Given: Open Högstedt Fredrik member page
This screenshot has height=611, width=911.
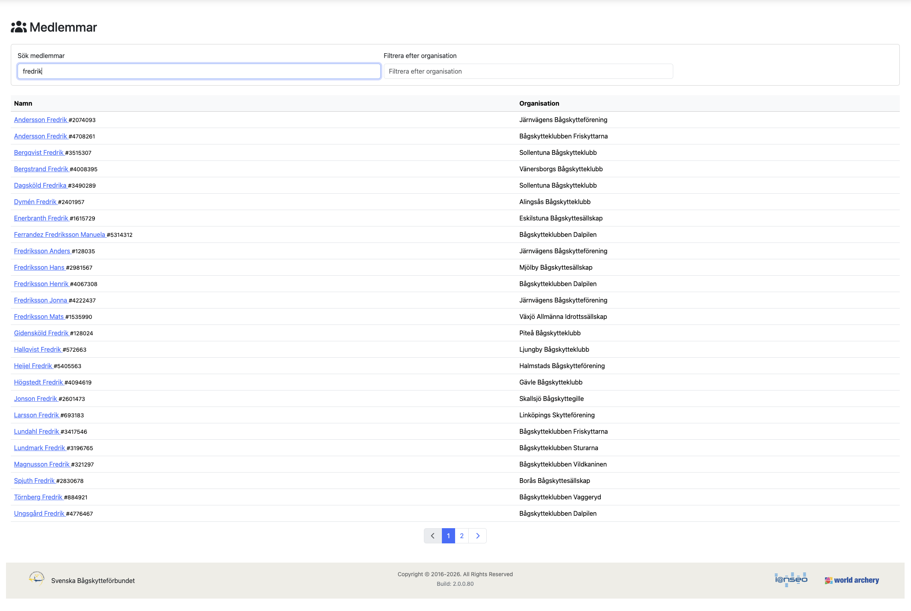Looking at the screenshot, I should click(x=38, y=382).
